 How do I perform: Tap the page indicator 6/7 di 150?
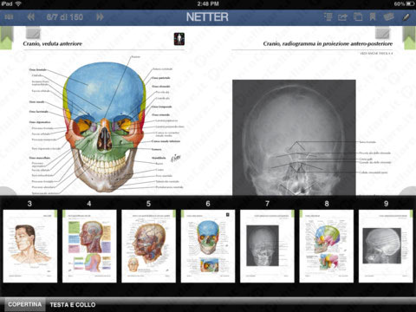click(x=65, y=17)
